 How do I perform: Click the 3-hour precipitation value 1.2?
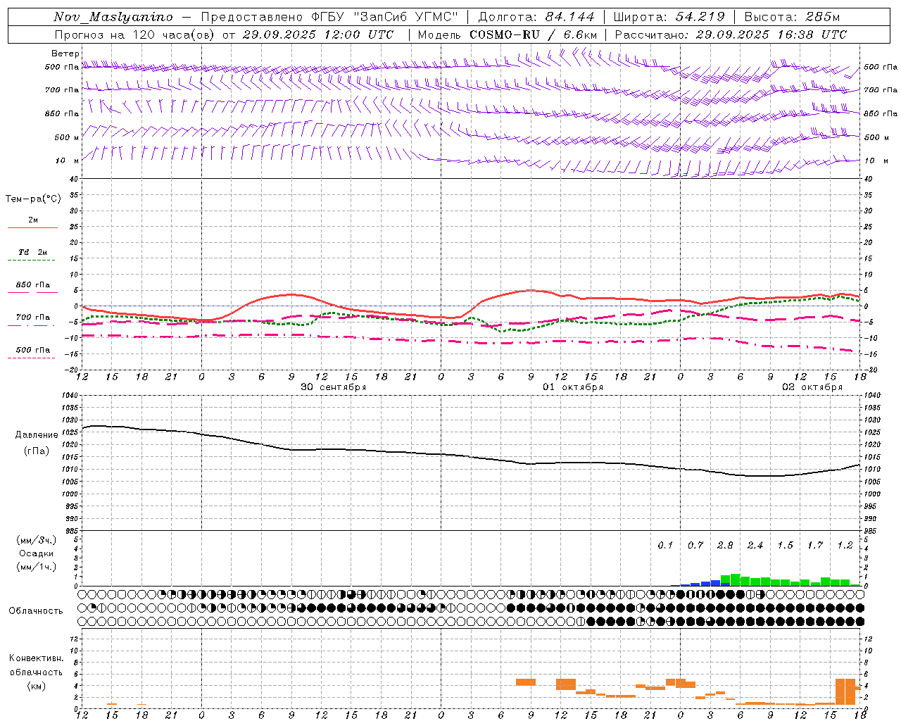tap(845, 545)
